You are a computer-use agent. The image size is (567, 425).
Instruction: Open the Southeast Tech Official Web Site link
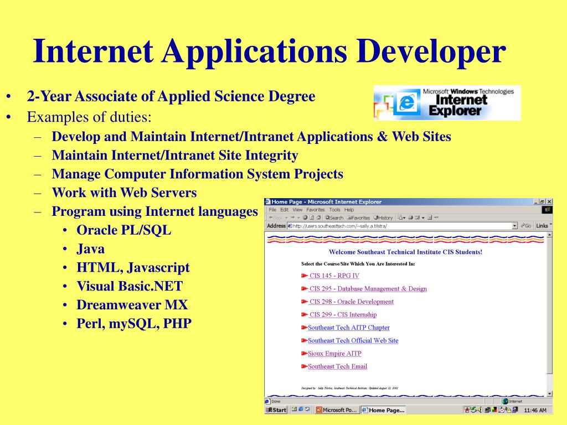pos(353,340)
